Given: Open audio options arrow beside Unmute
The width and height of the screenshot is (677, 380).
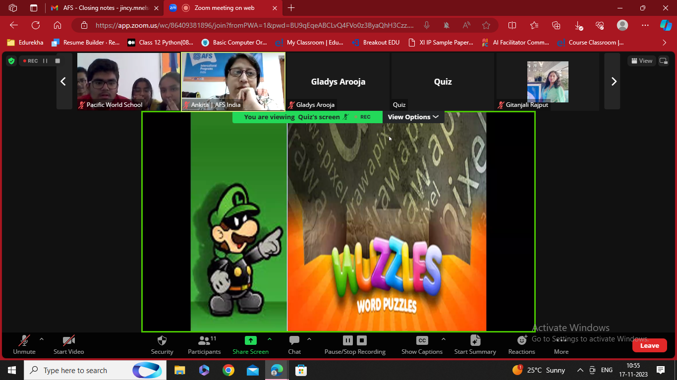Looking at the screenshot, I should [x=42, y=339].
